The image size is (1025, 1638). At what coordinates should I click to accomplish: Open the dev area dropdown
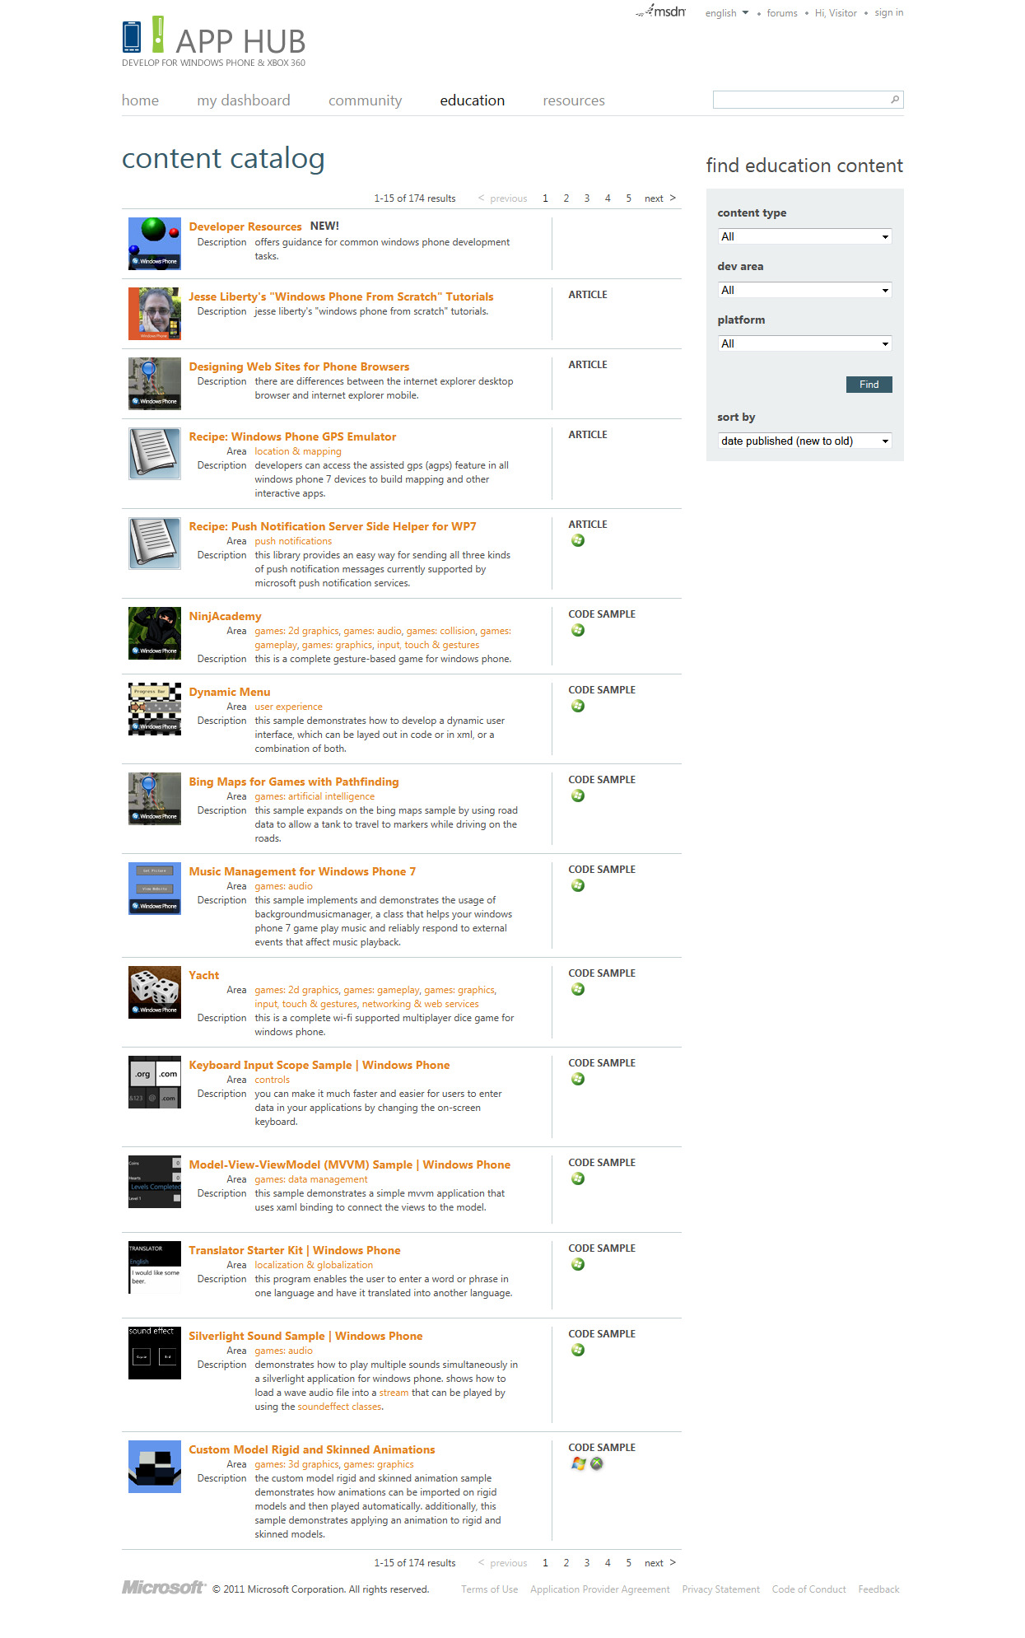point(804,291)
